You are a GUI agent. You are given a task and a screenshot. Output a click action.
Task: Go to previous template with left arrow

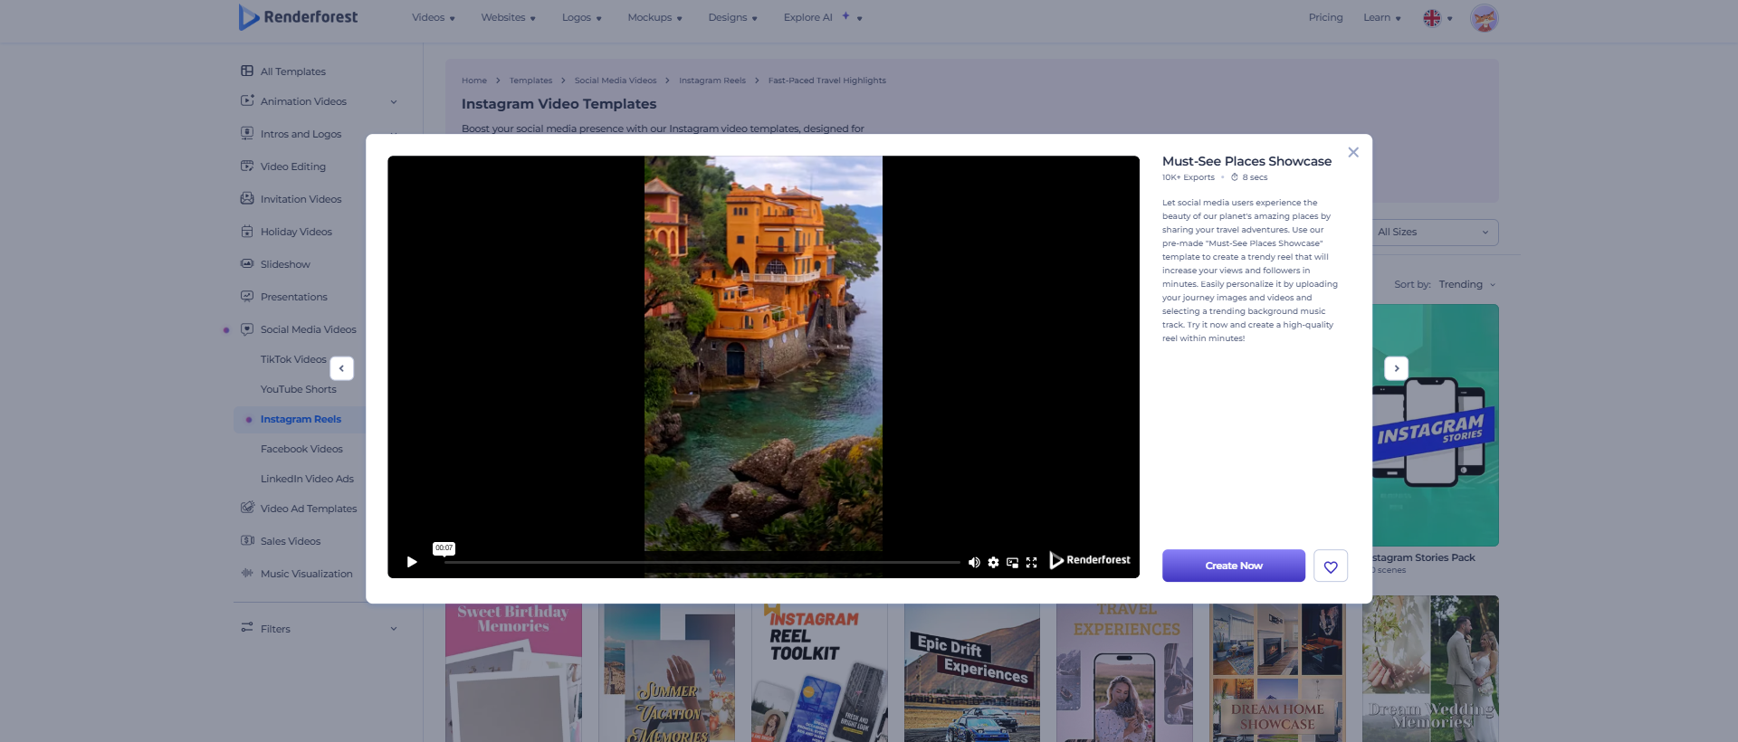tap(341, 368)
